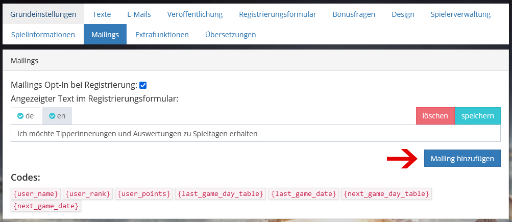Open the E-Mails tab
Viewport: 512px width, 222px height.
pyautogui.click(x=139, y=14)
